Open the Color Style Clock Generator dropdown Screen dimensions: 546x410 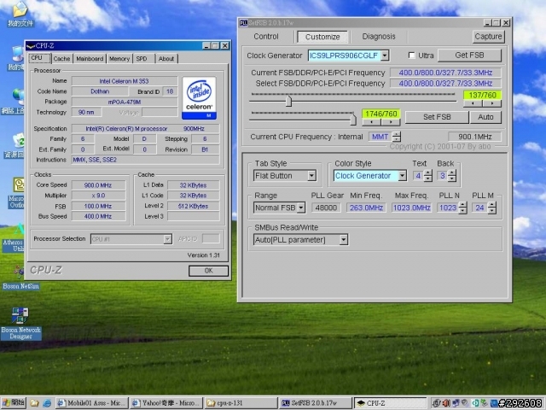point(402,175)
